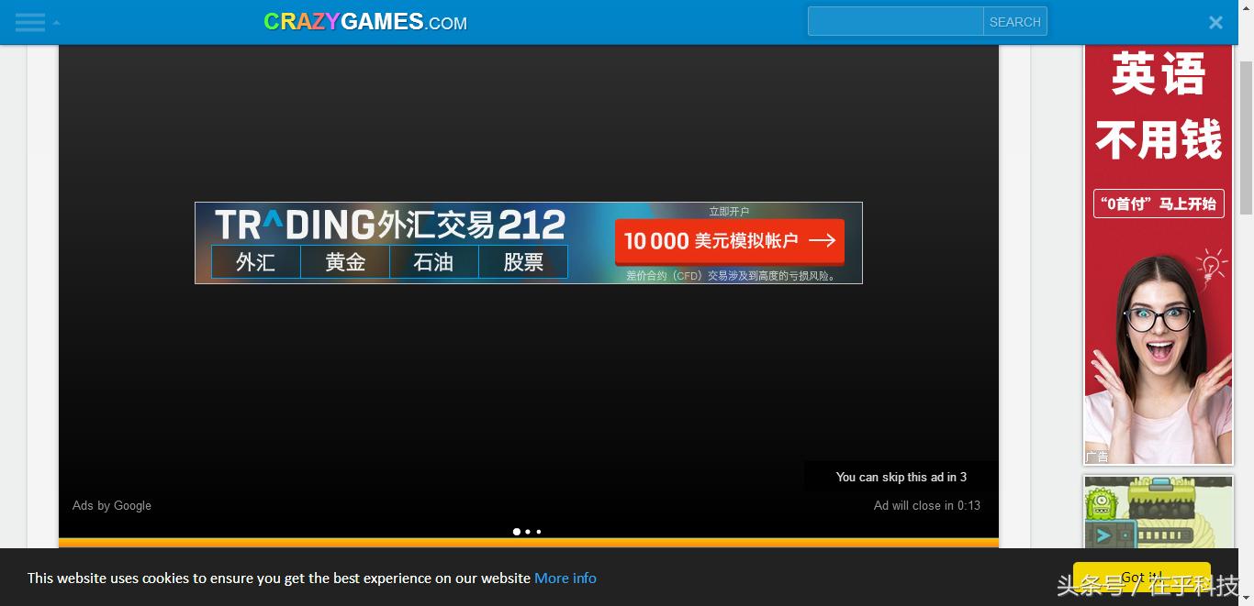Open the More info cookie link
The width and height of the screenshot is (1254, 606).
[x=565, y=578]
